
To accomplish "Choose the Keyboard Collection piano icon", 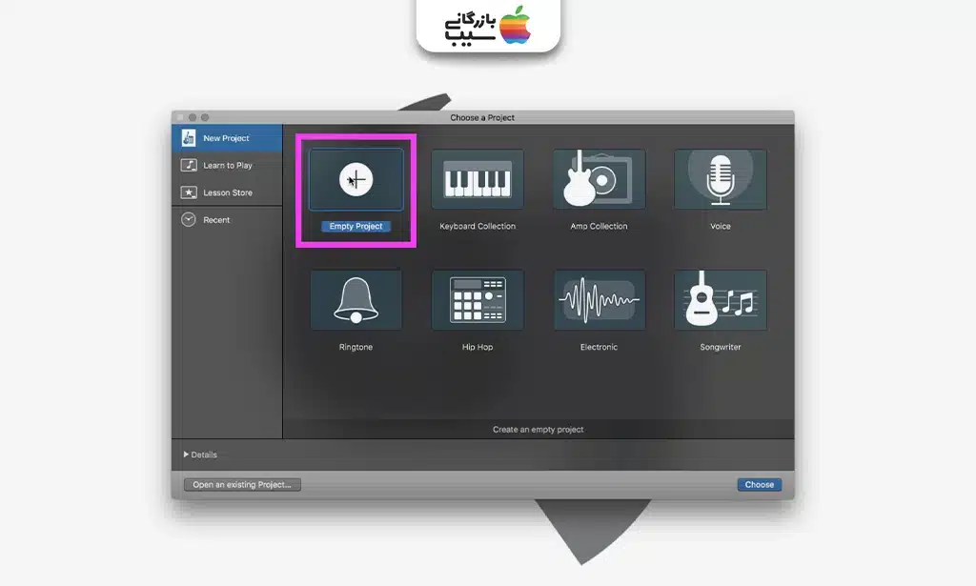I will pos(478,179).
